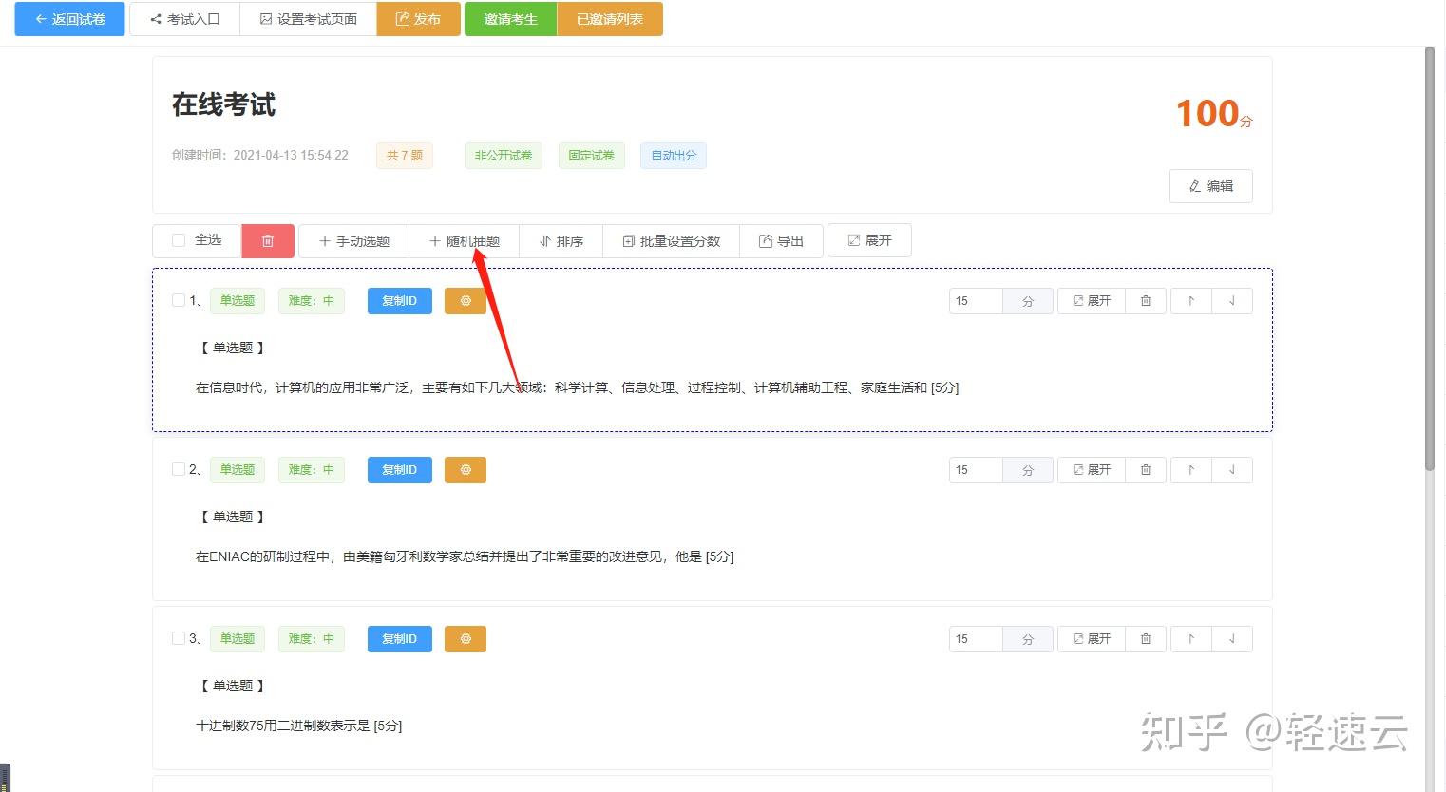Open the 考试入口 exam entrance

click(x=184, y=19)
